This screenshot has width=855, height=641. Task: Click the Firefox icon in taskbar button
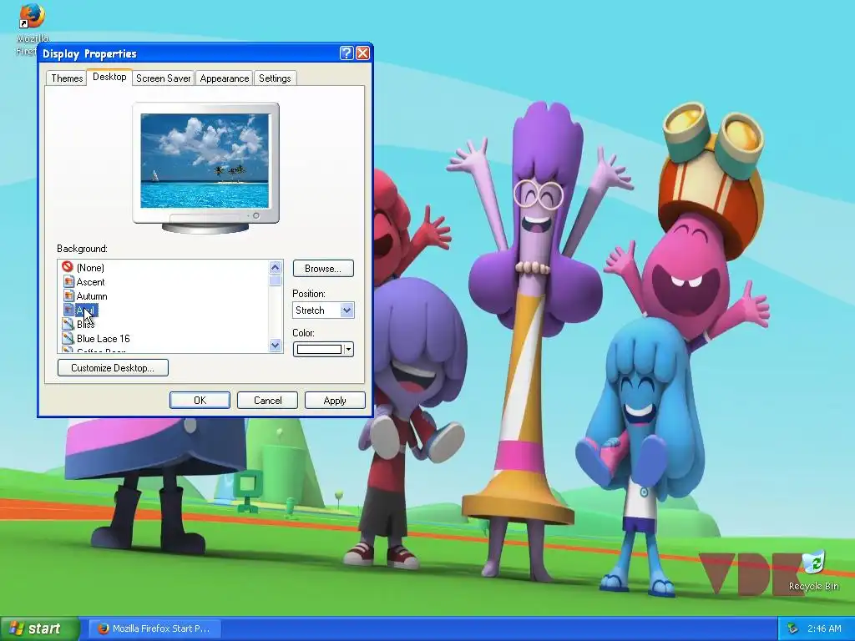pyautogui.click(x=103, y=628)
